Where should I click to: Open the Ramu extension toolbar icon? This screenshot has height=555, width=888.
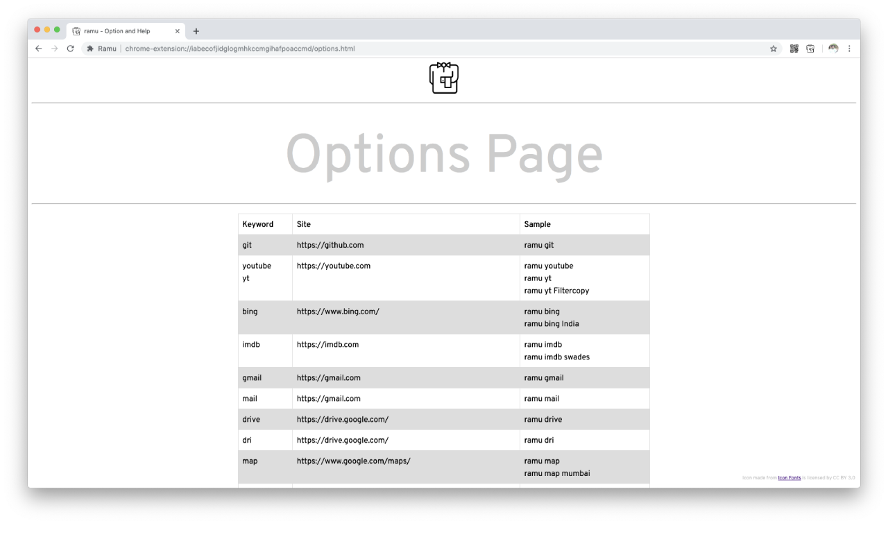[810, 49]
